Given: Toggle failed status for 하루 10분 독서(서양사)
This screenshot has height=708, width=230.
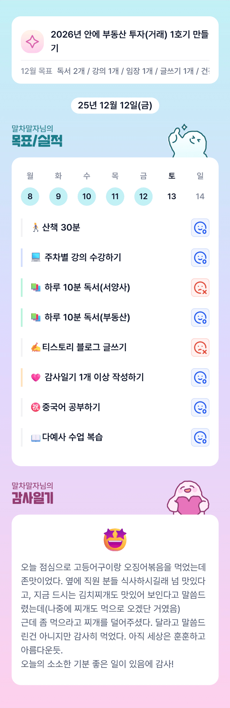Looking at the screenshot, I should coord(200,288).
